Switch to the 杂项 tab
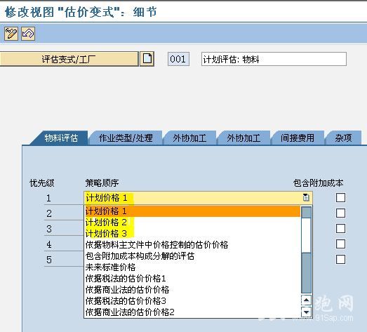Viewport: 367px width, 332px height. click(343, 138)
